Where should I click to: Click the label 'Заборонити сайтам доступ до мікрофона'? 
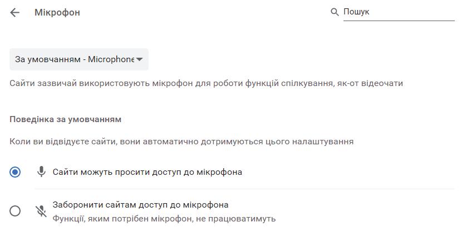(140, 205)
